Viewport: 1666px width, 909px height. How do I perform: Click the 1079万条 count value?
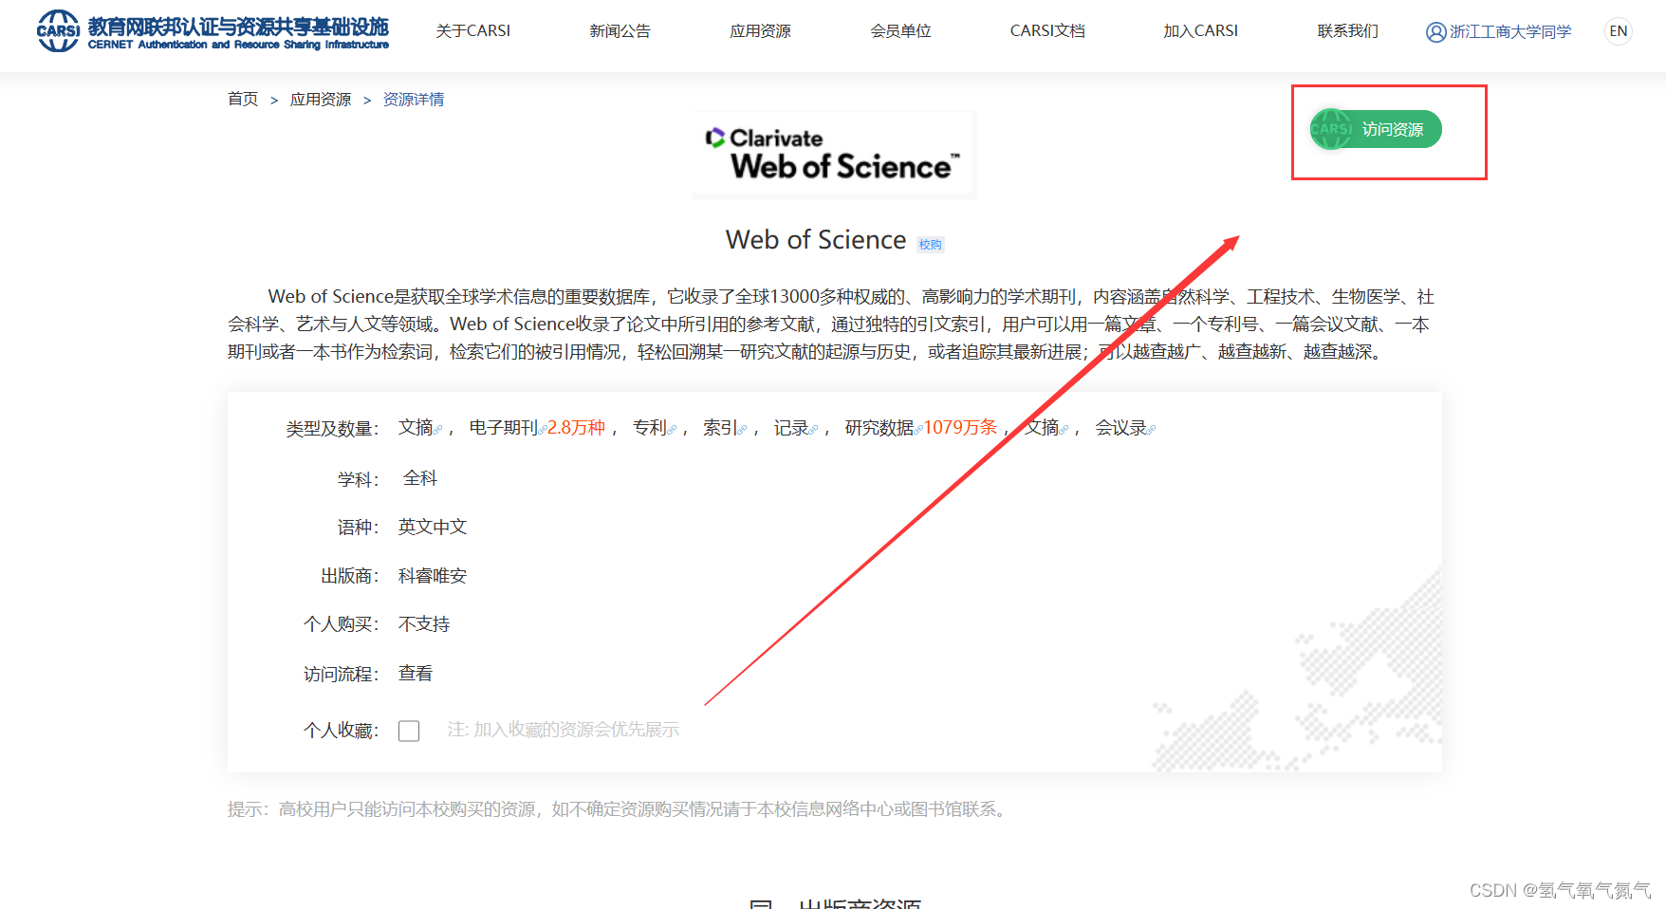pyautogui.click(x=960, y=428)
